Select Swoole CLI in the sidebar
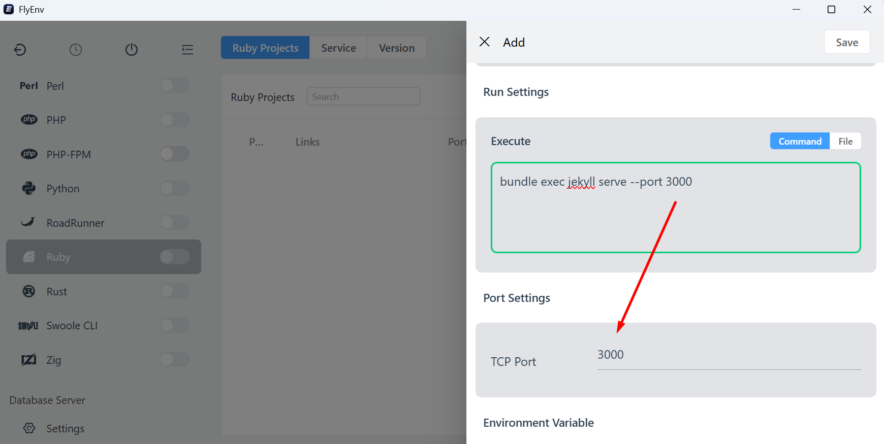 click(x=104, y=325)
